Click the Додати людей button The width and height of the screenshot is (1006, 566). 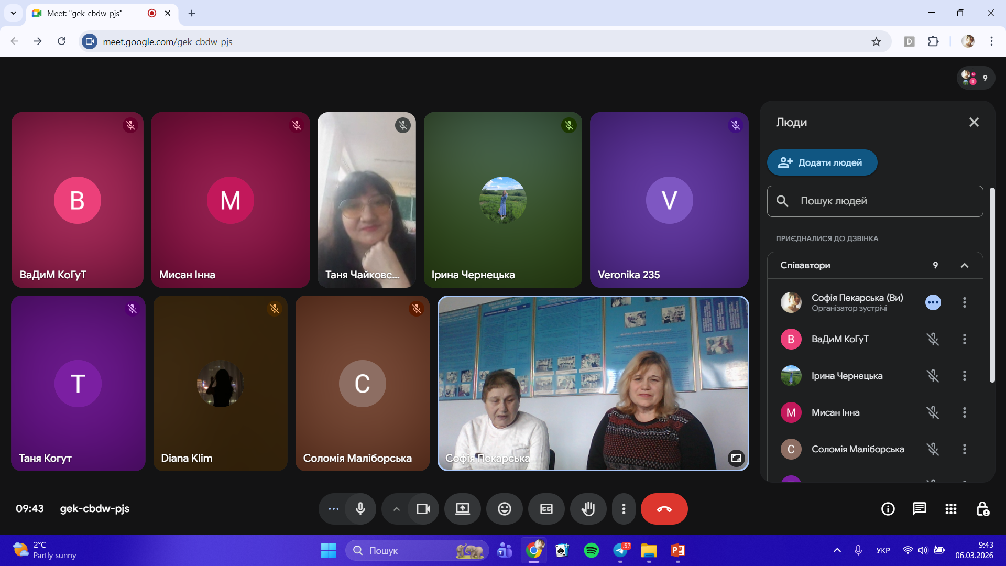pyautogui.click(x=822, y=162)
